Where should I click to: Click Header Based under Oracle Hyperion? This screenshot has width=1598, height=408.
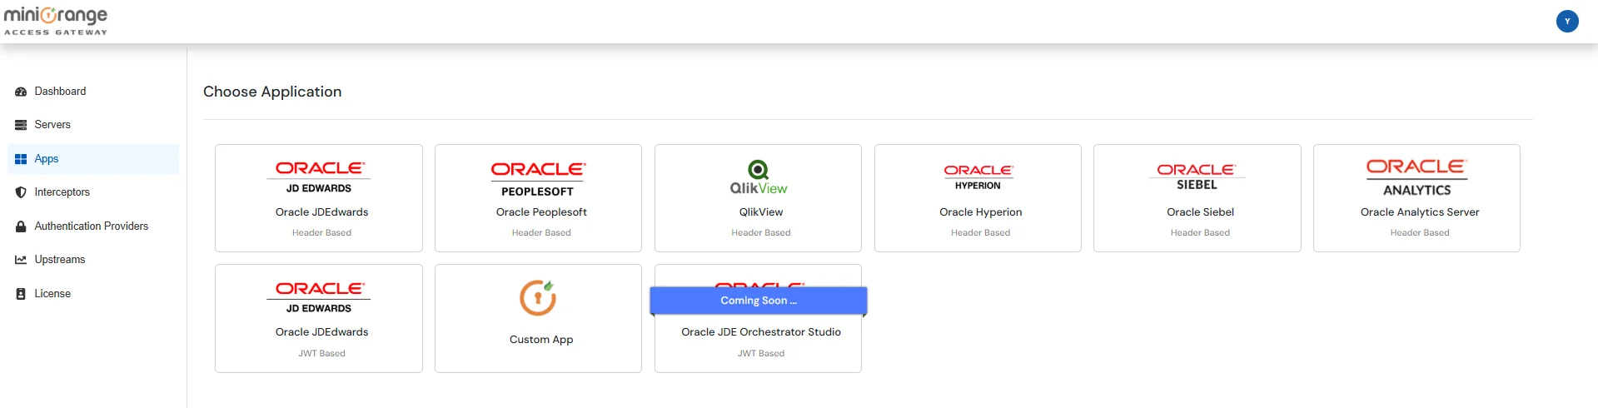(x=981, y=233)
